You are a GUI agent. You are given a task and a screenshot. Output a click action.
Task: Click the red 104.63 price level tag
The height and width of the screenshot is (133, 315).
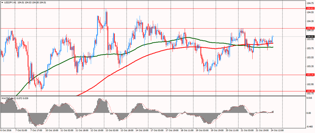[x=310, y=8]
